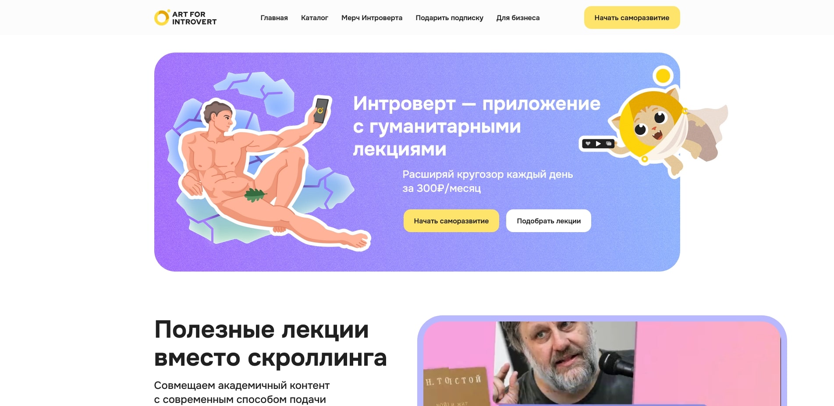
Task: Open the lecture video thumbnail
Action: click(602, 363)
